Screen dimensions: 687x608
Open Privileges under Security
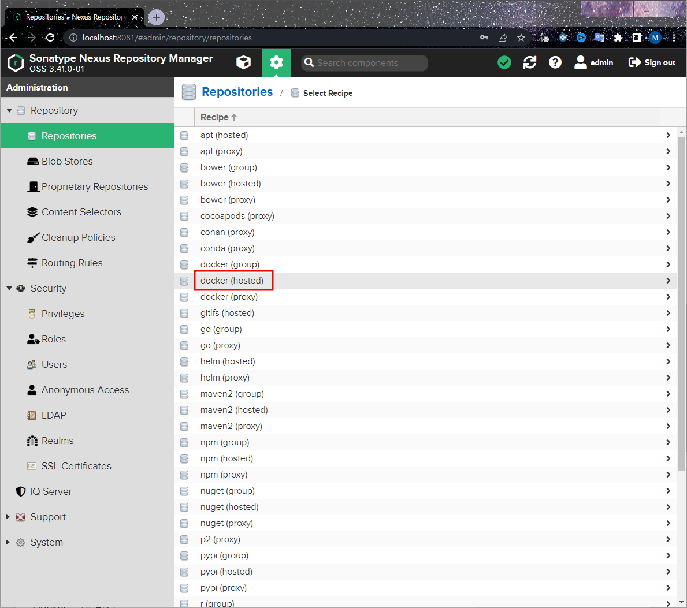[x=56, y=314]
